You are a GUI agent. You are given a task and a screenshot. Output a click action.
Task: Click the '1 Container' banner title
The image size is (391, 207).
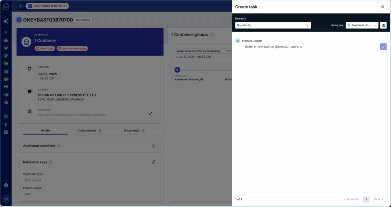[x=45, y=40]
